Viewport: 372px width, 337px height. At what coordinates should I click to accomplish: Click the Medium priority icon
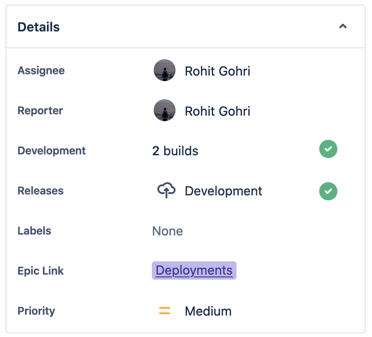(165, 311)
